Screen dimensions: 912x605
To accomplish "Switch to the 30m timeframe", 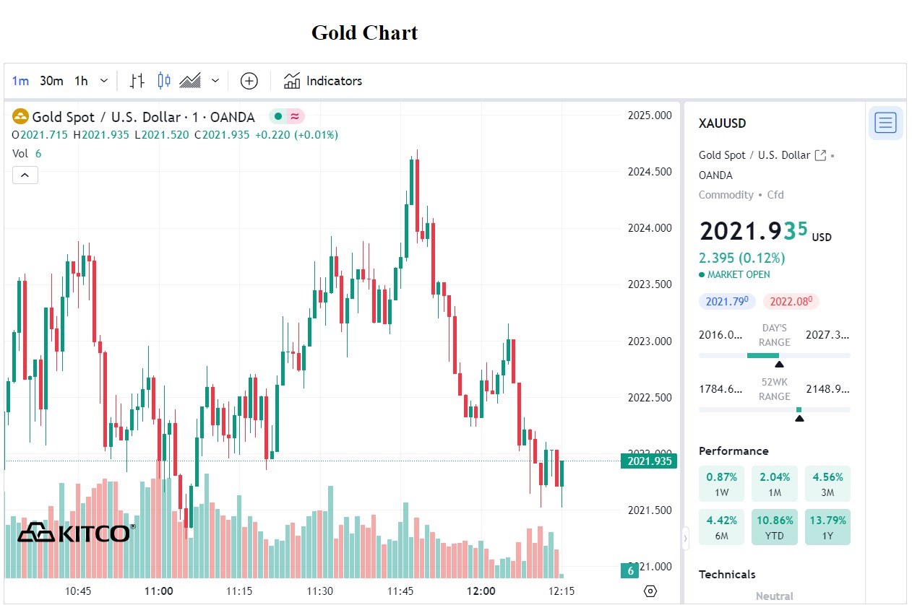I will (51, 81).
